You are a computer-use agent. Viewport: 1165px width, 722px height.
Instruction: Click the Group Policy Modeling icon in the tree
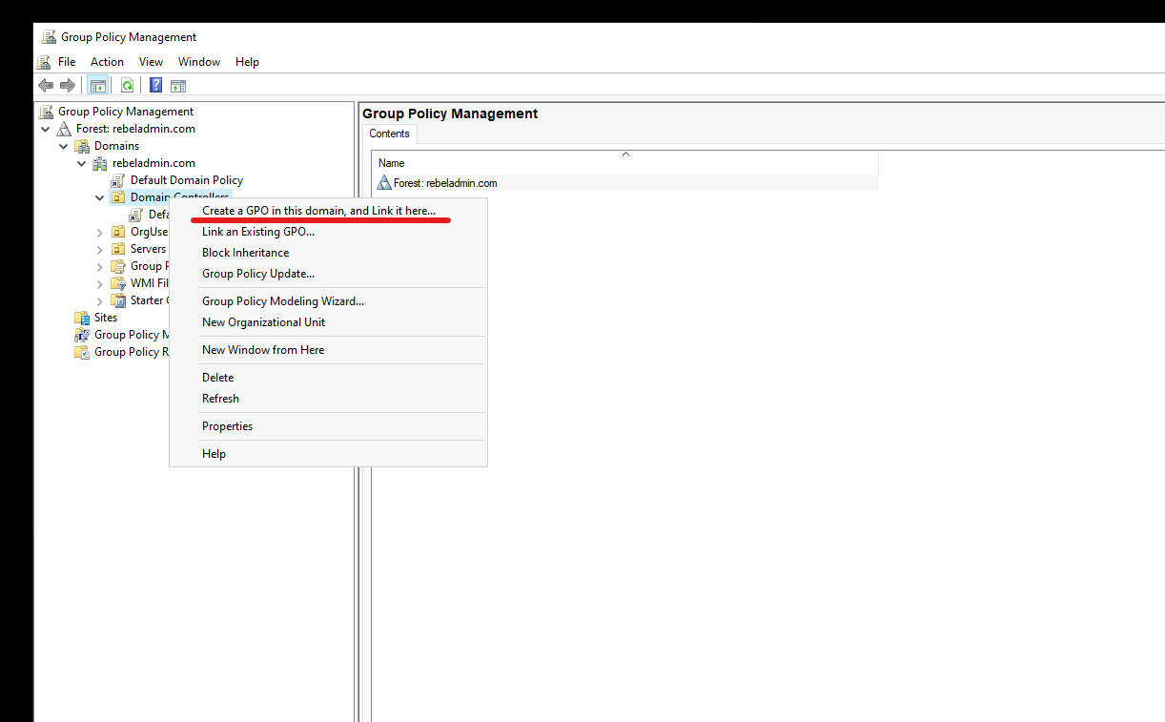click(x=82, y=335)
